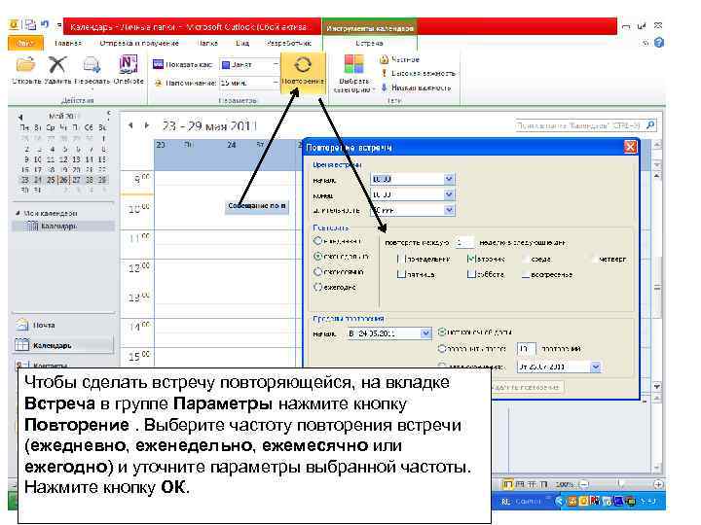Click zoom out minus on status bar
The image size is (701, 525).
point(584,484)
